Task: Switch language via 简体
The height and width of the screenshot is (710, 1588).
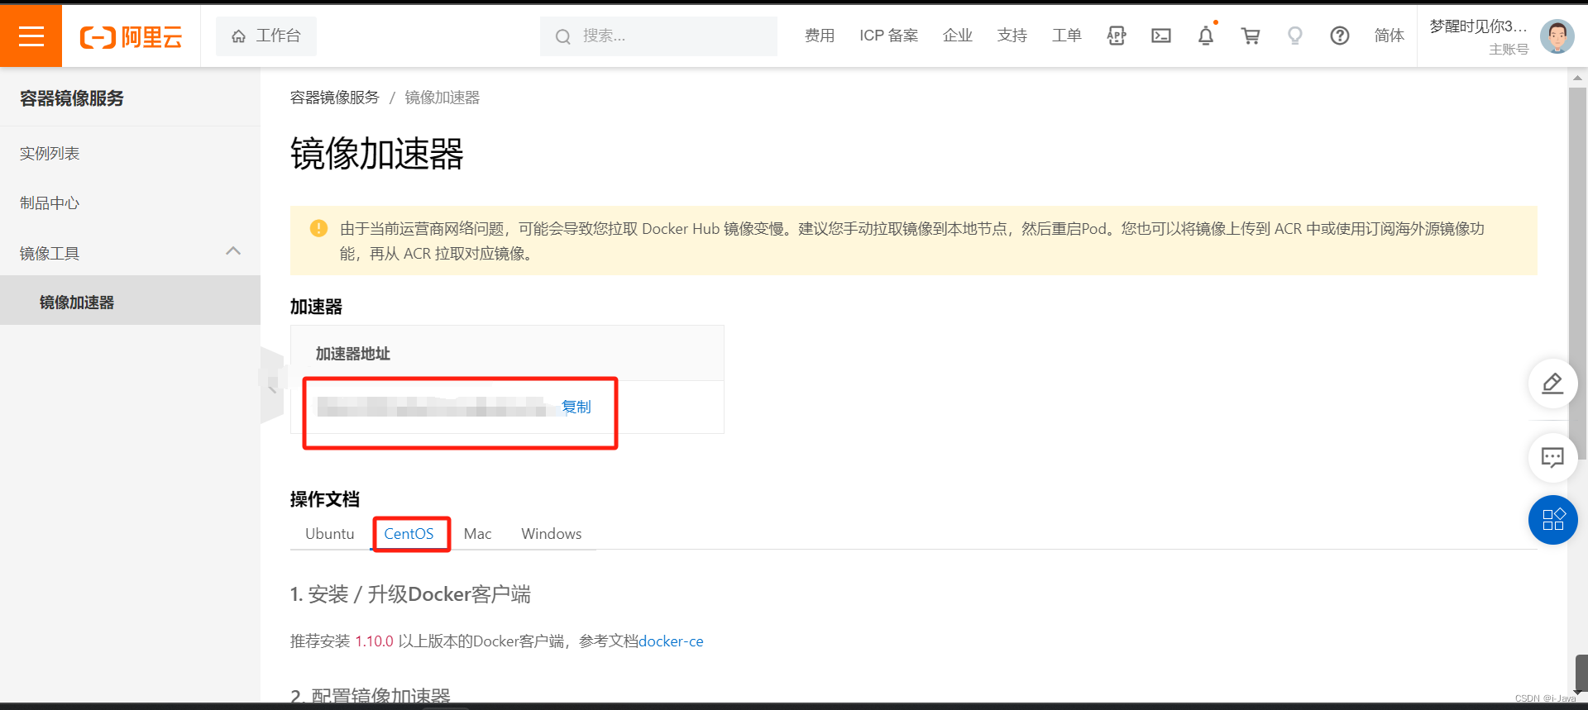Action: 1389,36
